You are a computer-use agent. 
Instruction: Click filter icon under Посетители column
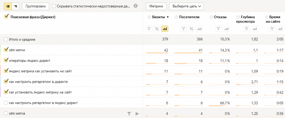(184, 29)
